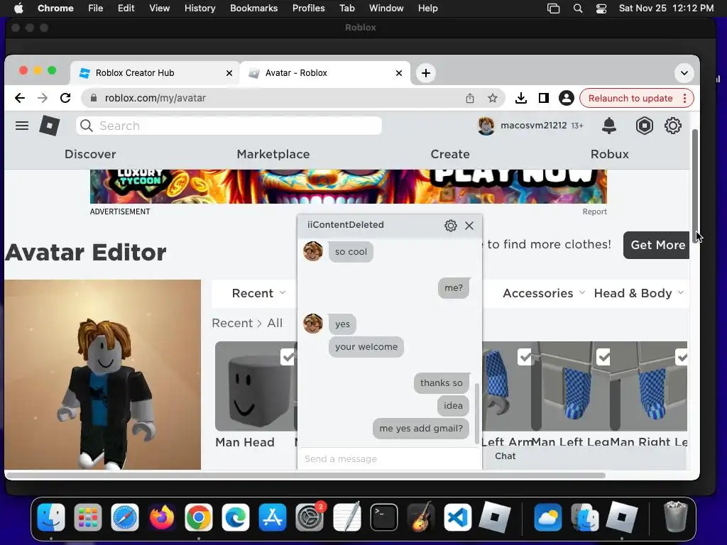The height and width of the screenshot is (545, 727).
Task: Click the horizontal page scrollbar
Action: click(x=305, y=475)
